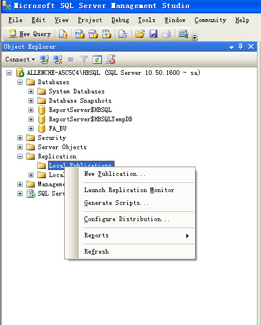Expand the ReportServer$HBSQLTempDB database
Viewport: 261px width, 325px height.
(x=31, y=119)
